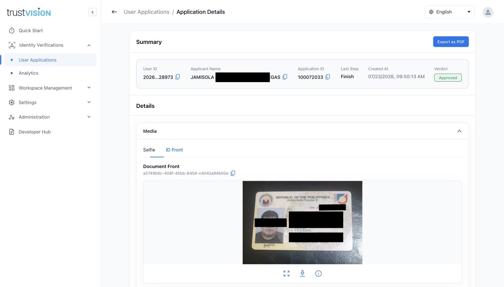The width and height of the screenshot is (504, 287).
Task: Click the Document Front label
Action: tap(161, 166)
